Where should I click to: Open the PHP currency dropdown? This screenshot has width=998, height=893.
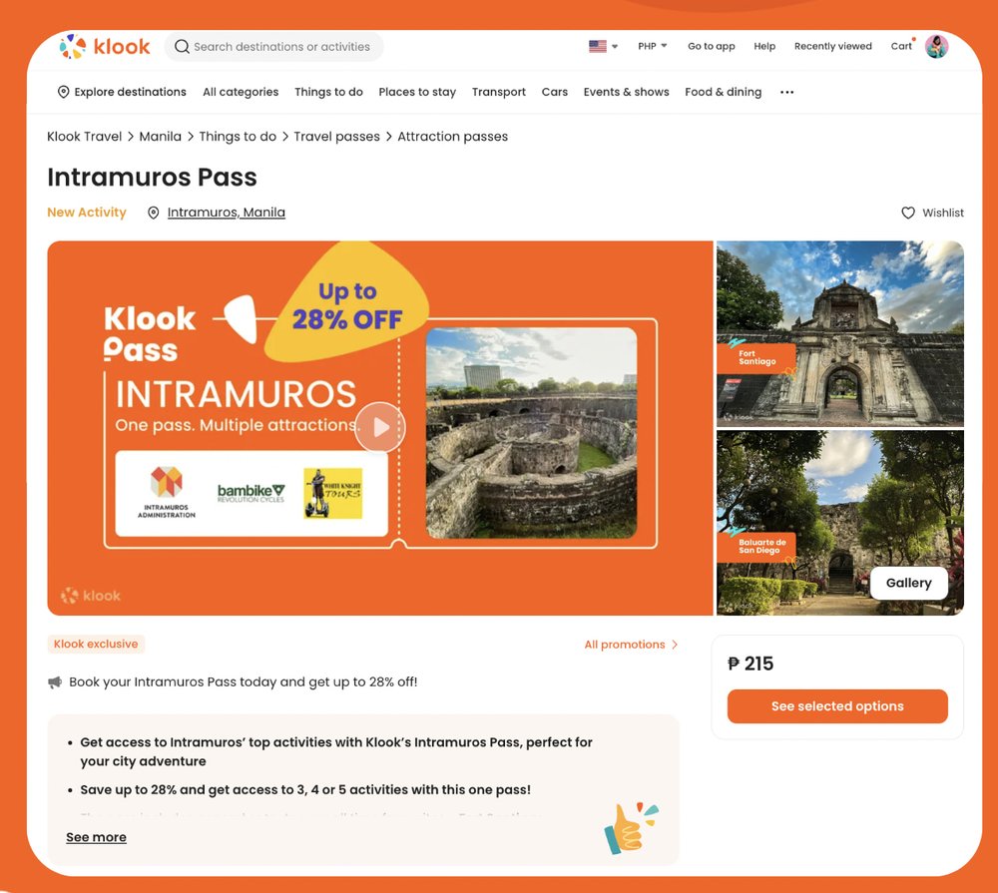651,45
